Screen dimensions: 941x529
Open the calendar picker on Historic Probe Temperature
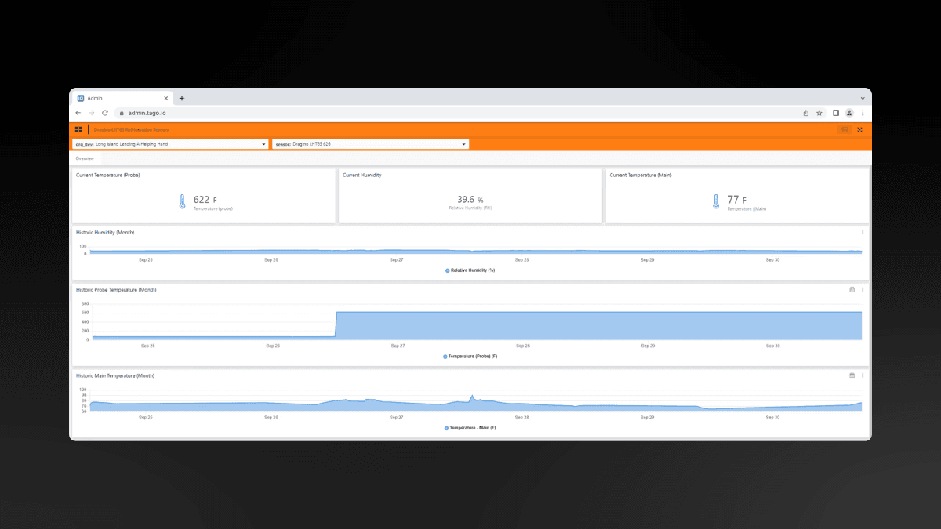click(852, 289)
